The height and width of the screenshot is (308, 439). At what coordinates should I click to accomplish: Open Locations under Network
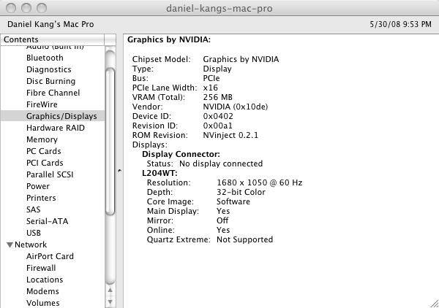coord(45,280)
